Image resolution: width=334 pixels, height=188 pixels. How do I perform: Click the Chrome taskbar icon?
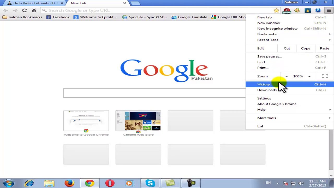tap(90, 183)
